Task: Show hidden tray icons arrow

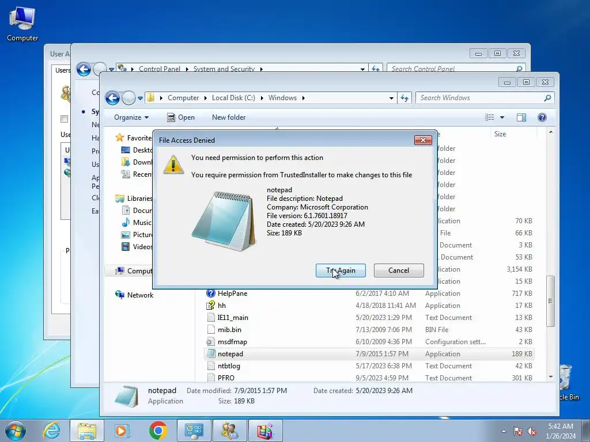Action: [x=504, y=431]
